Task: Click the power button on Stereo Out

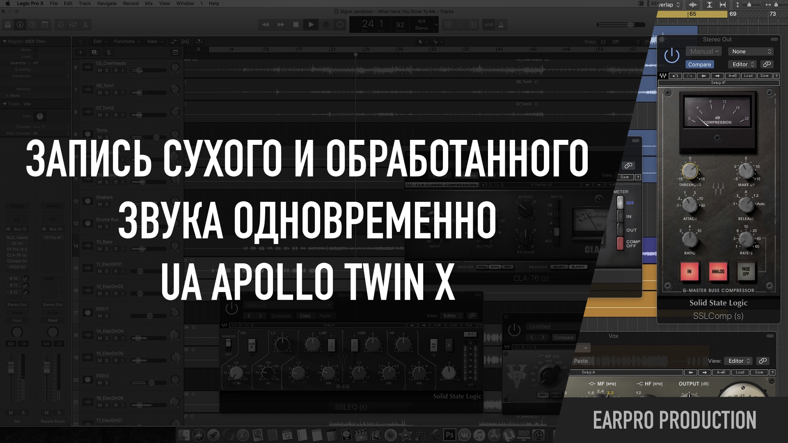Action: [673, 57]
